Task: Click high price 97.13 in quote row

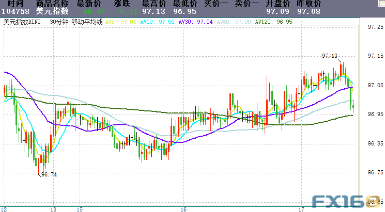Action: click(x=154, y=11)
